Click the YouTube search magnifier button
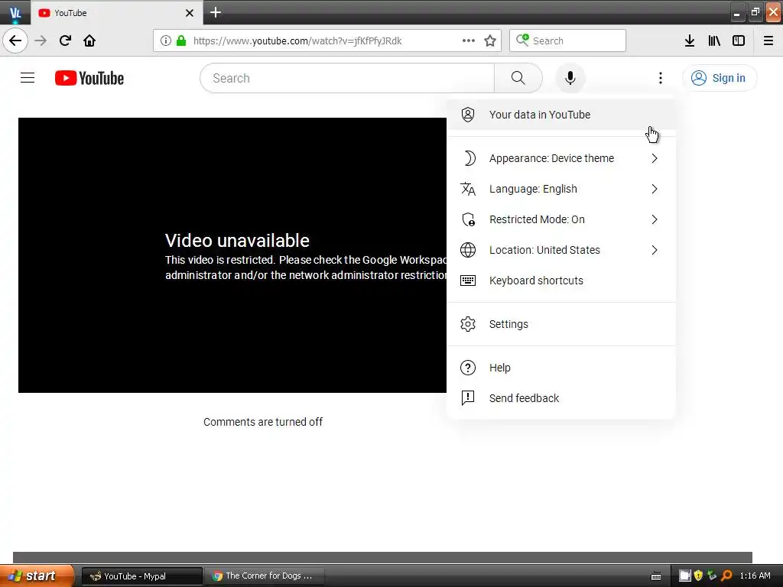The height and width of the screenshot is (587, 783). pyautogui.click(x=518, y=78)
